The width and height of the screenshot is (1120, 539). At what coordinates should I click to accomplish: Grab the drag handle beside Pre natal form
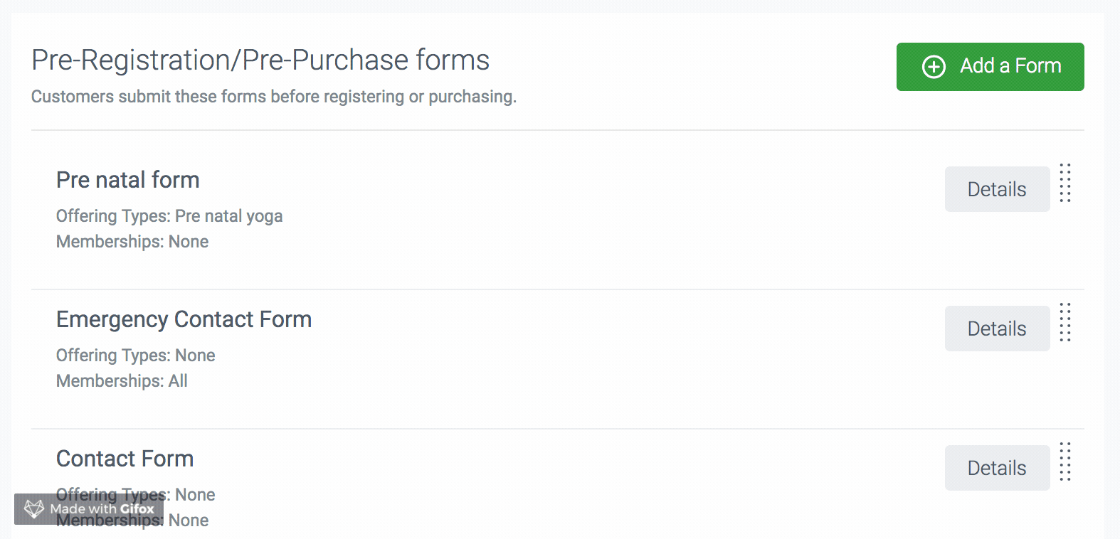coord(1064,183)
